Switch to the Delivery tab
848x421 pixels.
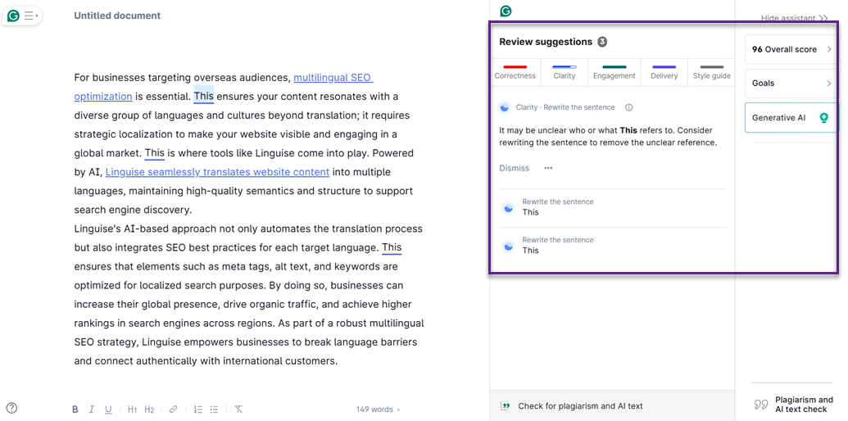click(x=664, y=72)
